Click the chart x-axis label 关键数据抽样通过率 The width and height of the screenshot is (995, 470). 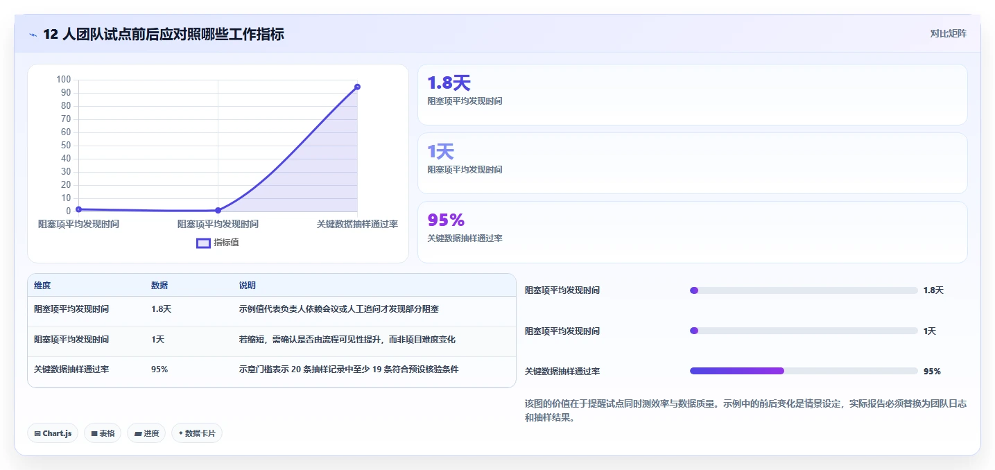coord(357,224)
